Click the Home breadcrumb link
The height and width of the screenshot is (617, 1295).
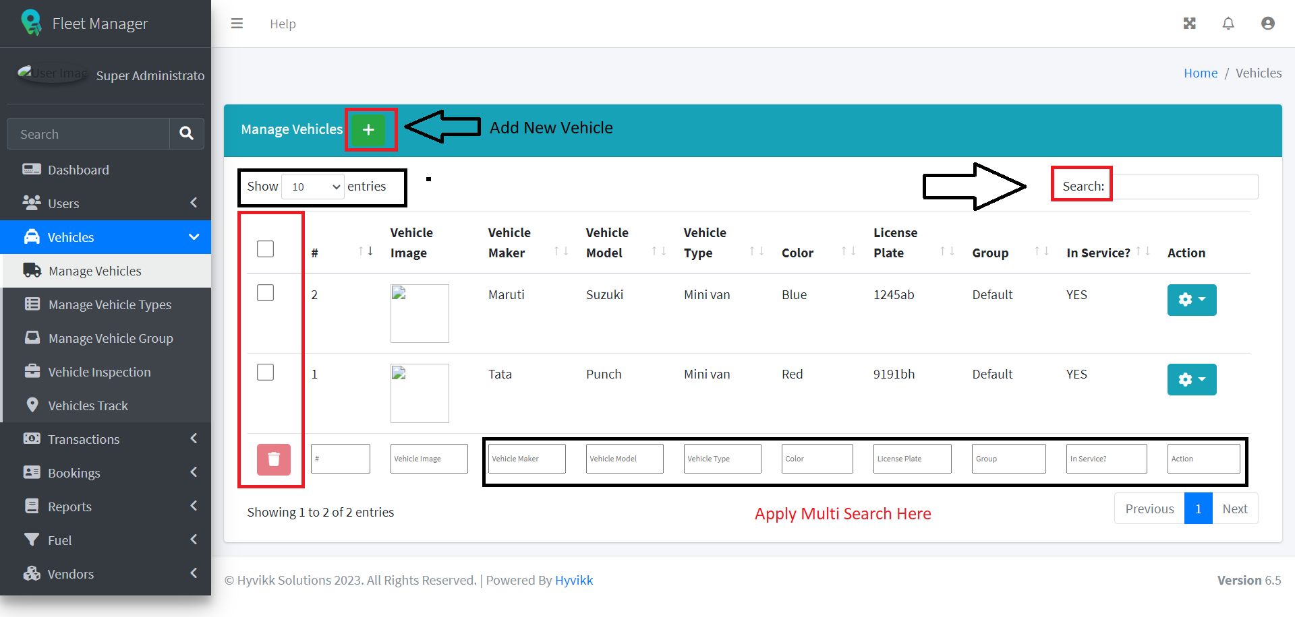[x=1200, y=73]
